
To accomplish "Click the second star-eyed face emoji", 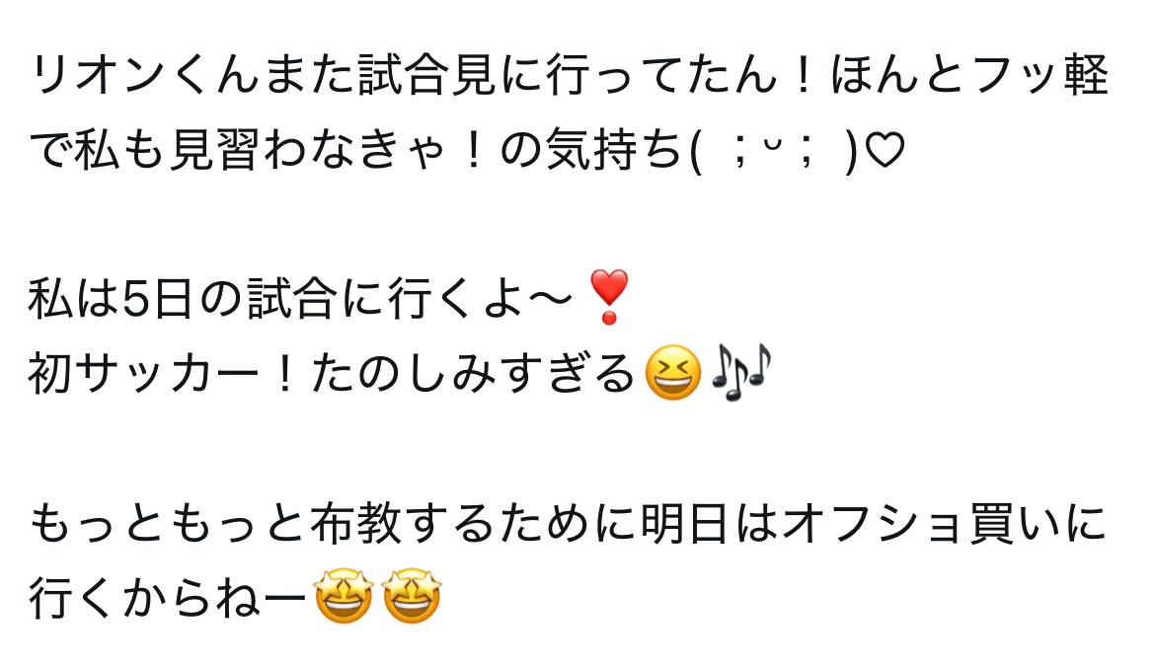I will click(x=412, y=596).
